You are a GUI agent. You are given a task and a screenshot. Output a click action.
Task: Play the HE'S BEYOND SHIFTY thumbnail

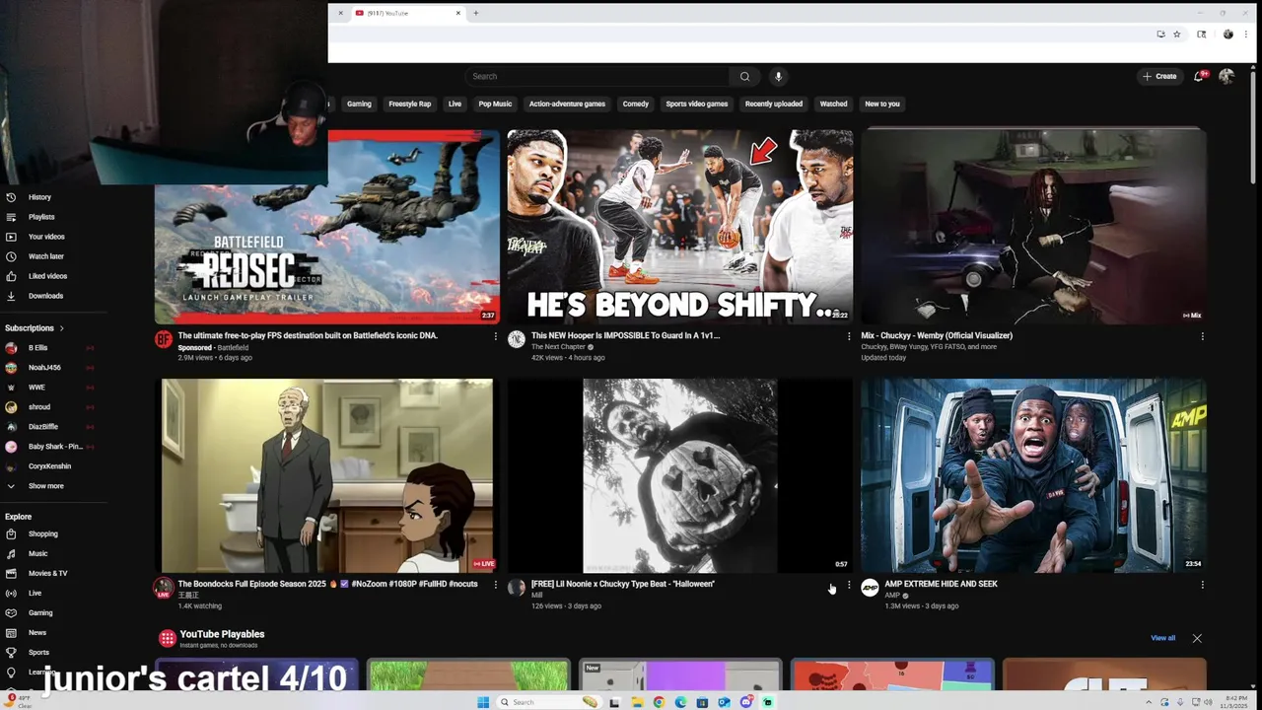[x=680, y=226]
